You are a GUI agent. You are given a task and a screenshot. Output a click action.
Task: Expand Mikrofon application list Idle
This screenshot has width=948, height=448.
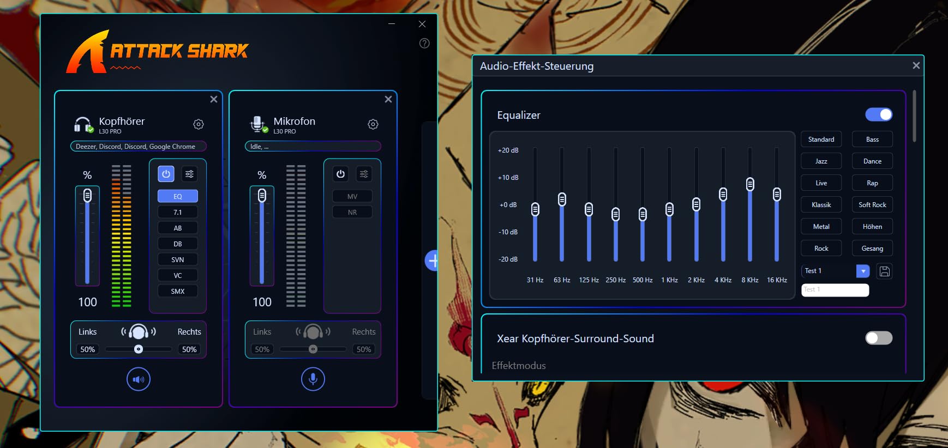(x=313, y=146)
